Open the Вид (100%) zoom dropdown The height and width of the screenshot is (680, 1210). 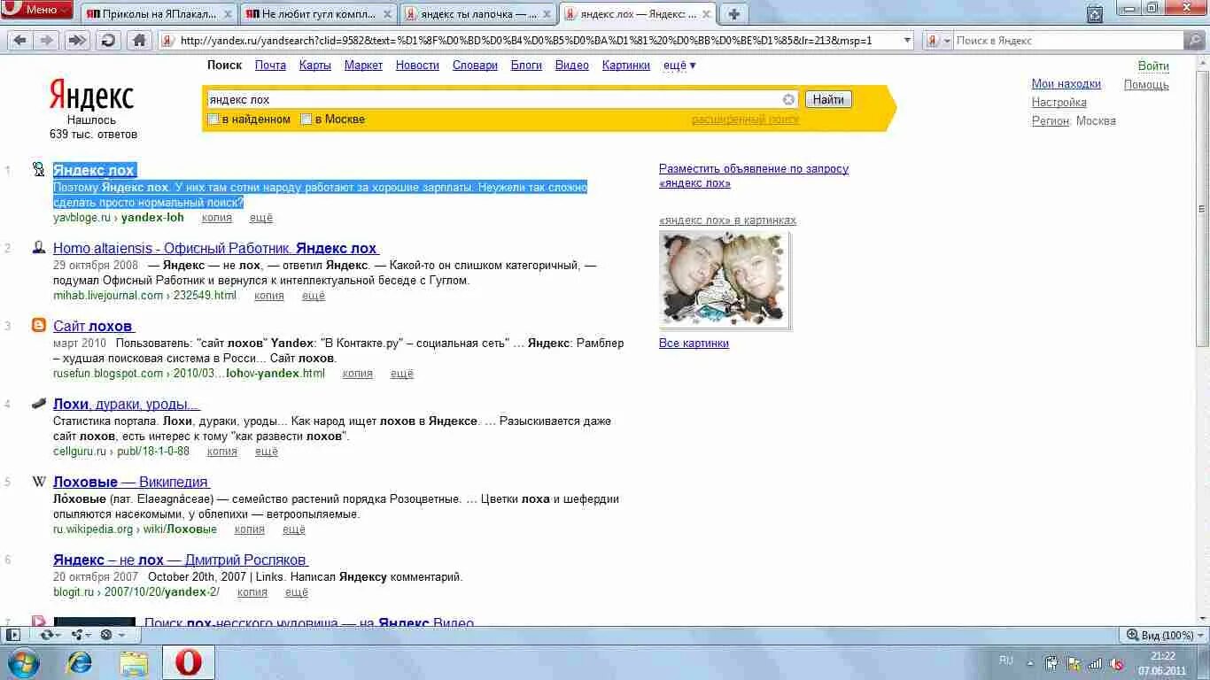(1164, 636)
